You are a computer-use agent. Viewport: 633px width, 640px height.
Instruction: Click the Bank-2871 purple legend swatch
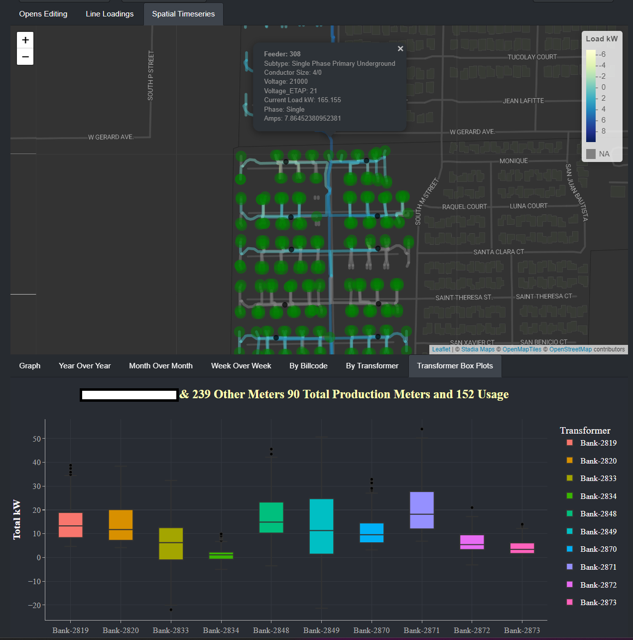coord(570,567)
